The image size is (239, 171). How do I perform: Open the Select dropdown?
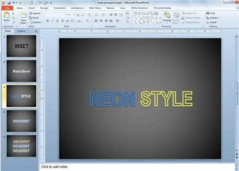[x=212, y=22]
